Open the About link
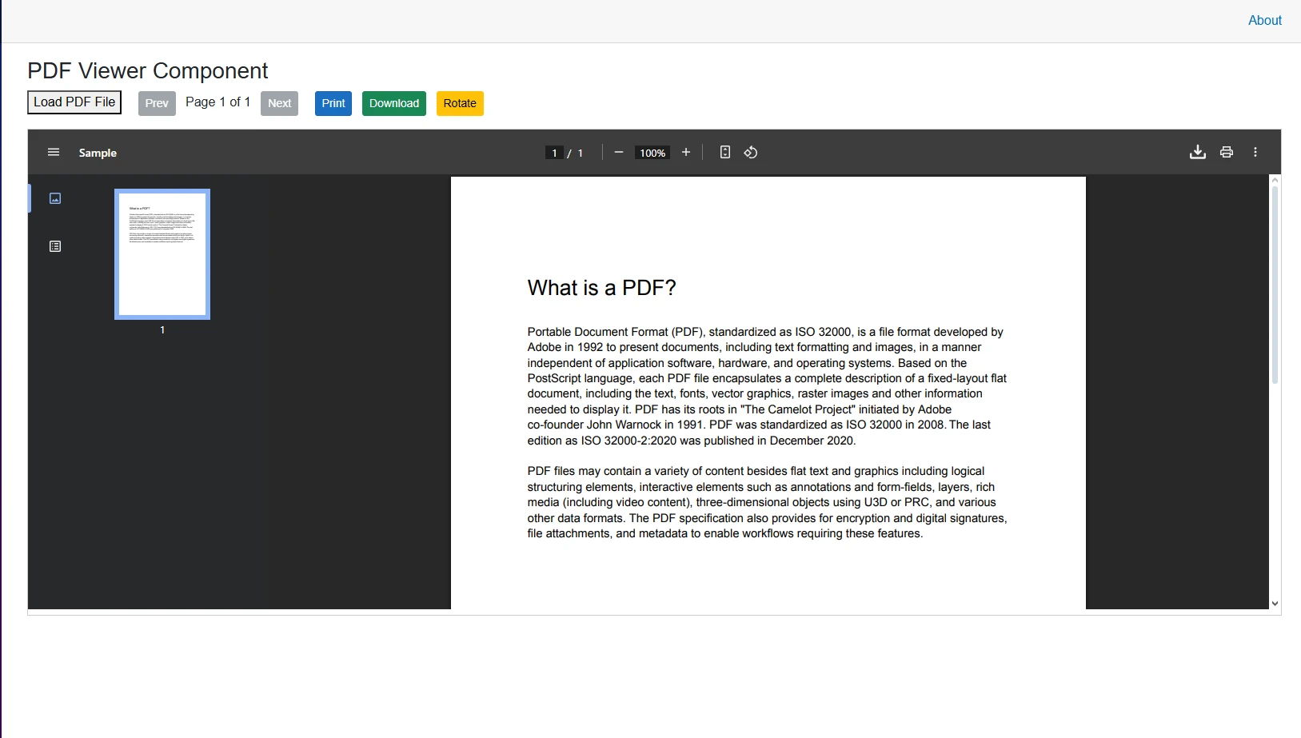Screen dimensions: 1301x738 coord(1263,20)
